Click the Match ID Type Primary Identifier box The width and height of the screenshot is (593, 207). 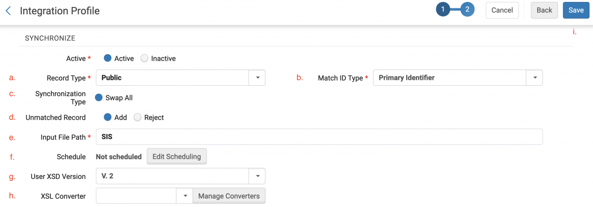coord(449,78)
